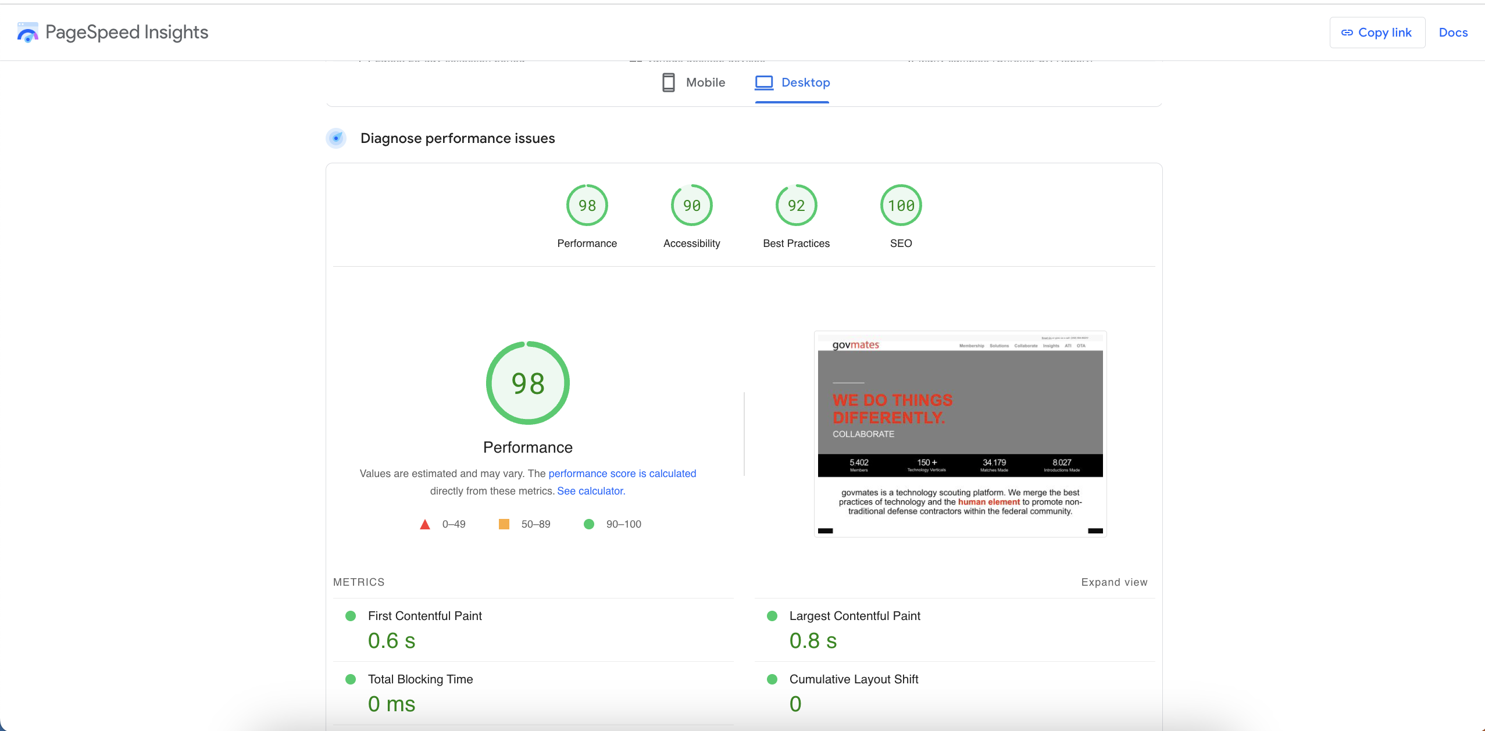Click the PageSpeed Insights logo icon
Image resolution: width=1485 pixels, height=731 pixels.
pos(28,33)
